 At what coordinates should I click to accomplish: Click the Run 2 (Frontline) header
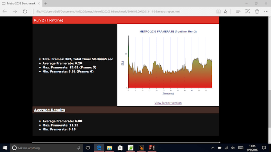pyautogui.click(x=126, y=20)
